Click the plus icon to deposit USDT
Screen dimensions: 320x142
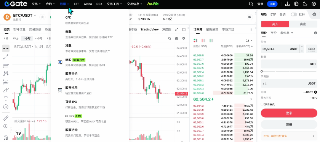point(315,92)
